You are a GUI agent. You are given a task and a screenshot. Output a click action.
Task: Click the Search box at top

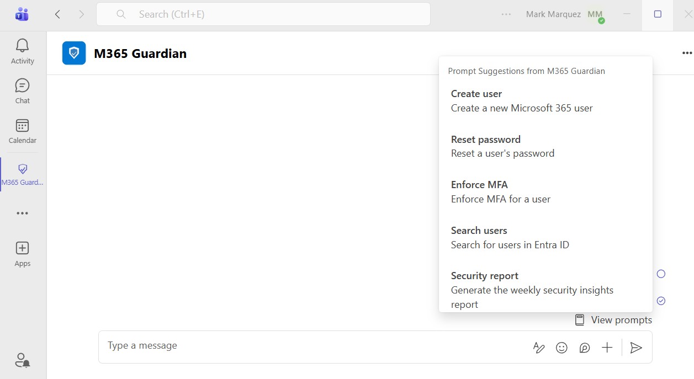263,14
